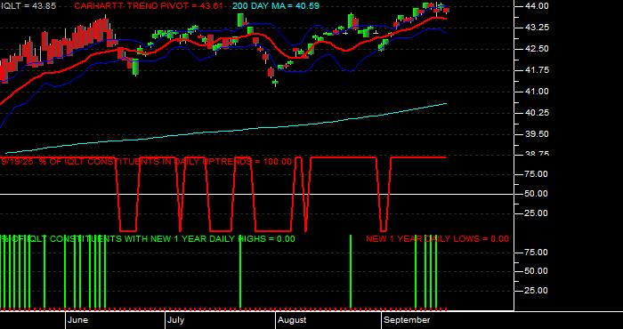Click the 43.25 price axis value

click(x=538, y=28)
